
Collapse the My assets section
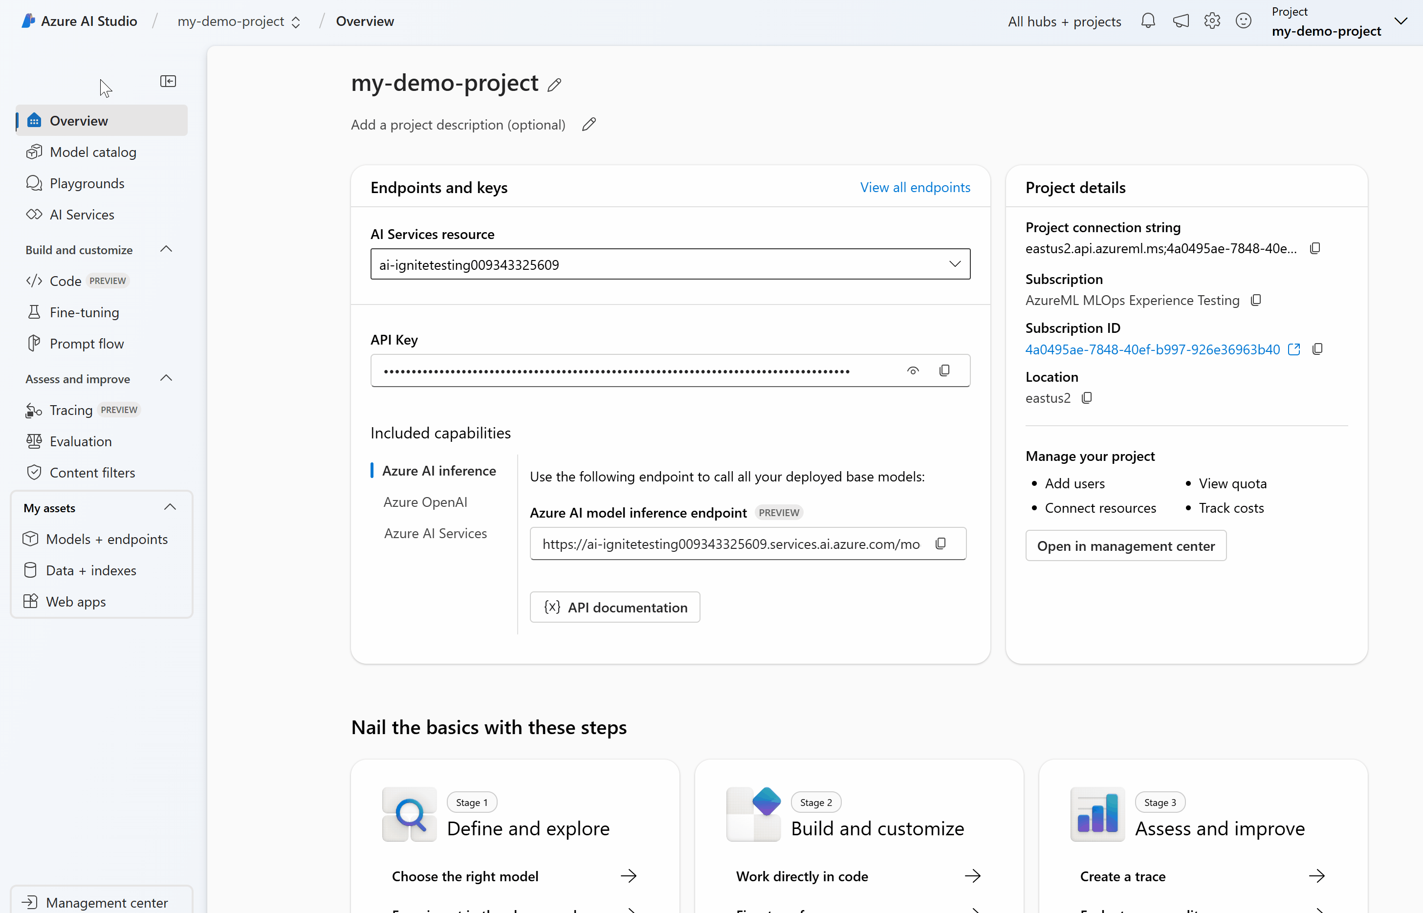(170, 507)
